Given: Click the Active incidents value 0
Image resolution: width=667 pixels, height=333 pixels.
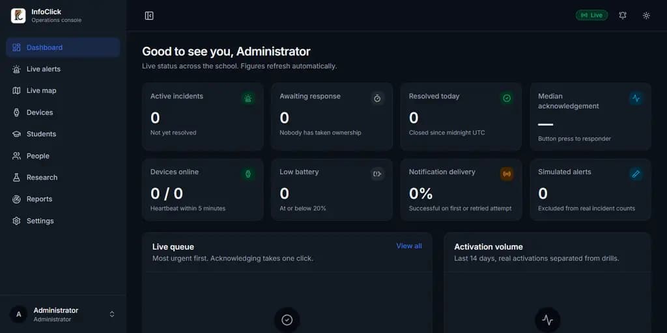Looking at the screenshot, I should (x=155, y=118).
